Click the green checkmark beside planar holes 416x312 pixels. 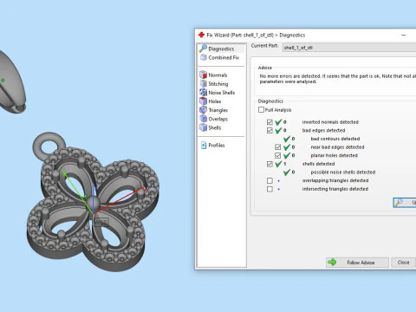(x=287, y=155)
